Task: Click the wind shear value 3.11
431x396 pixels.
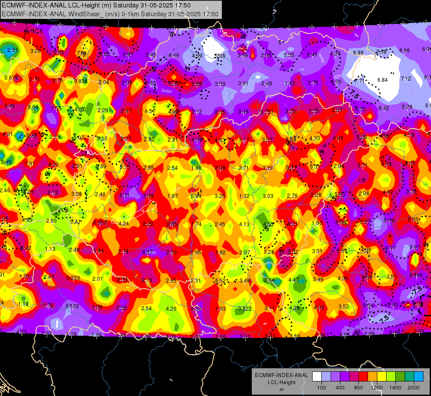Action: click(x=269, y=308)
